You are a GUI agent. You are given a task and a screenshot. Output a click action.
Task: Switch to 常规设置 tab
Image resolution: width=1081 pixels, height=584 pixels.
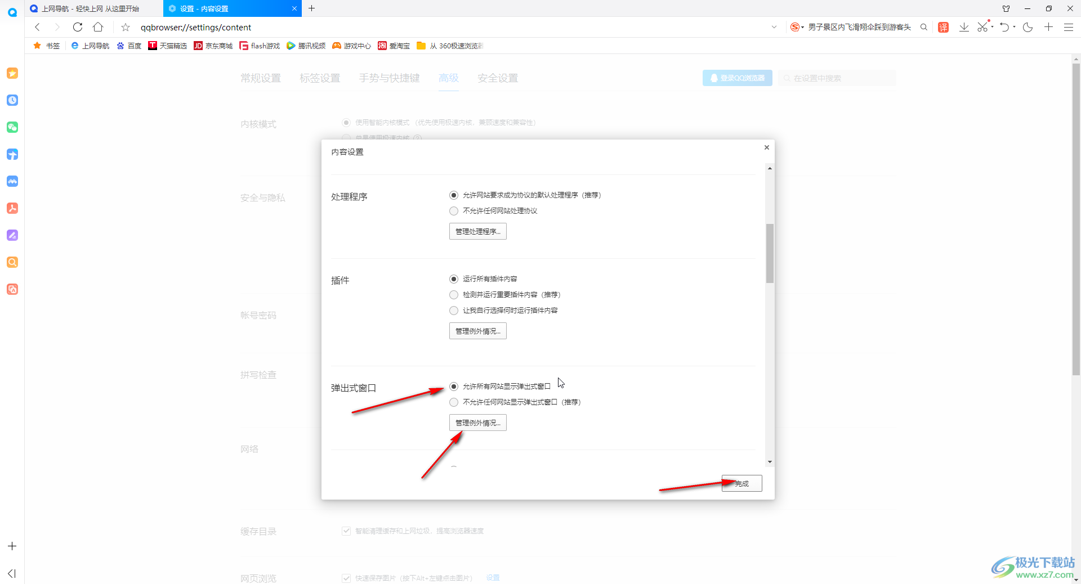(261, 78)
